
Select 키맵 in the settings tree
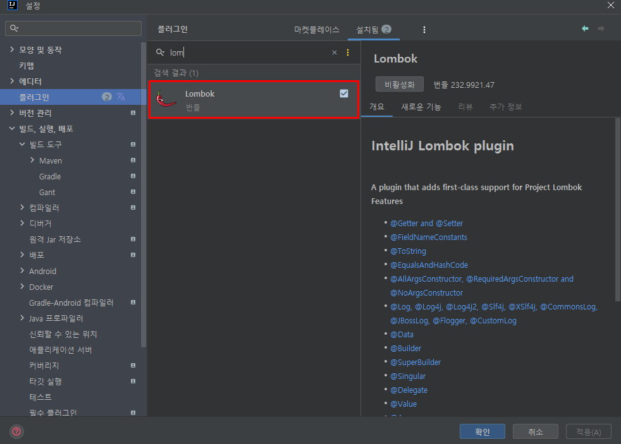(27, 65)
